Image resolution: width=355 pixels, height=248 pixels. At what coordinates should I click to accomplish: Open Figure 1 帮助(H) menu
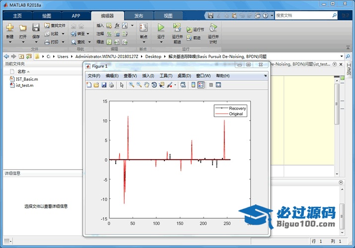click(223, 76)
